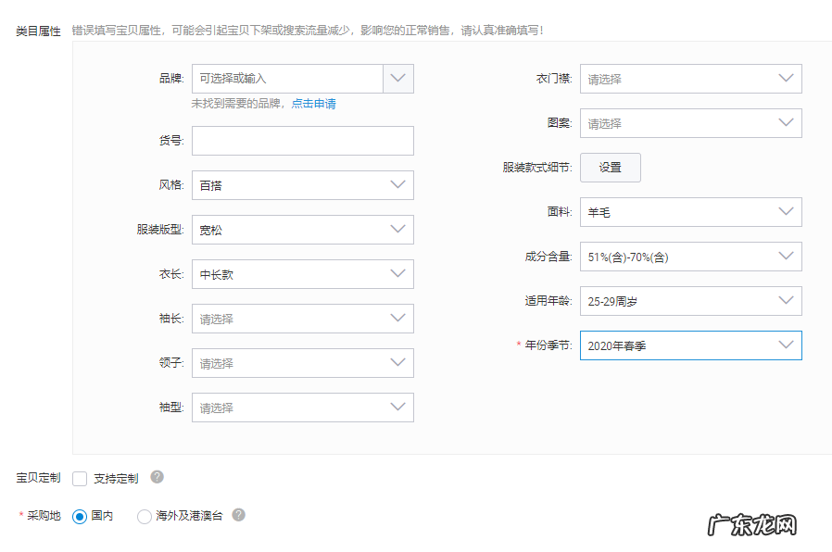
Task: Expand the 服装版型 dropdown showing 宽松
Action: pyautogui.click(x=398, y=229)
